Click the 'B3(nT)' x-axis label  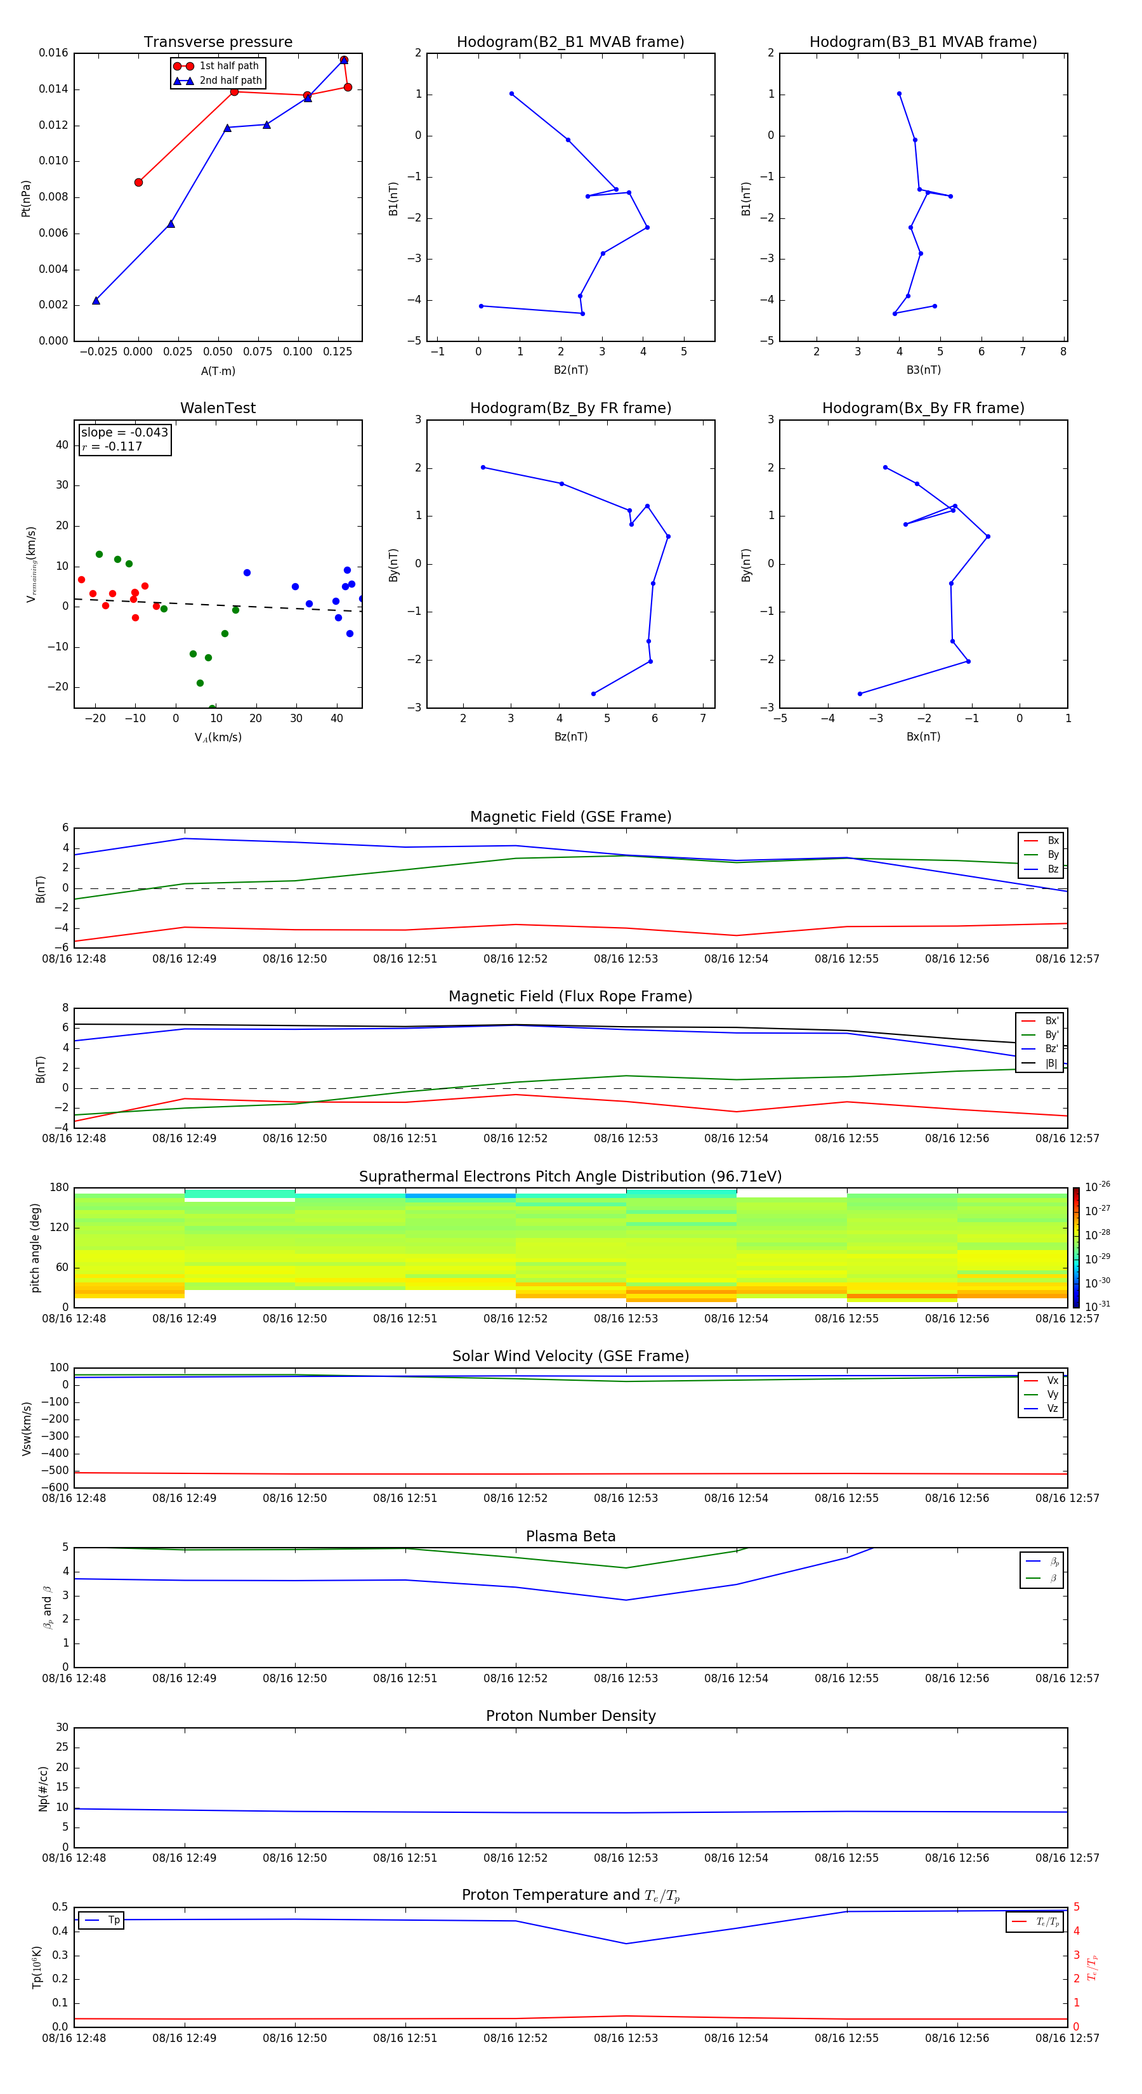pyautogui.click(x=923, y=370)
